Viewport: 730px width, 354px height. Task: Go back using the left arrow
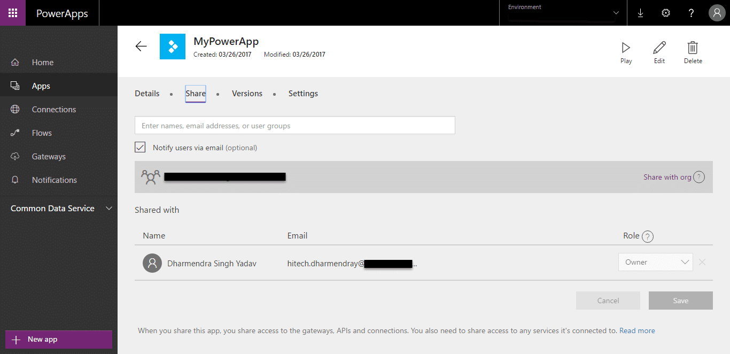(141, 47)
